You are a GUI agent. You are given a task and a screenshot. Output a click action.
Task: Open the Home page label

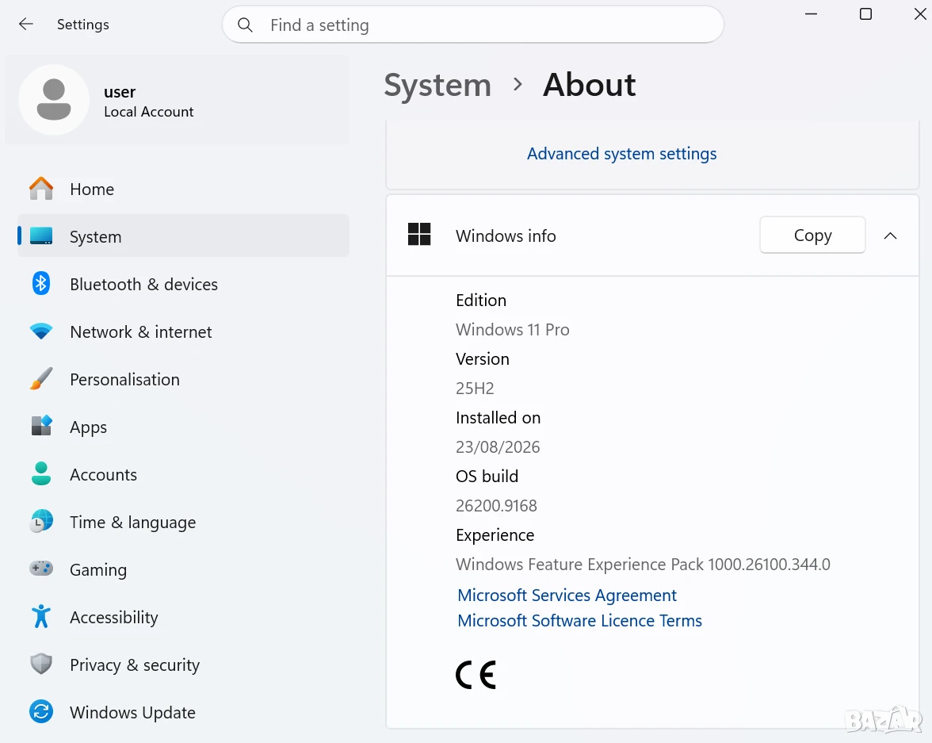coord(92,190)
